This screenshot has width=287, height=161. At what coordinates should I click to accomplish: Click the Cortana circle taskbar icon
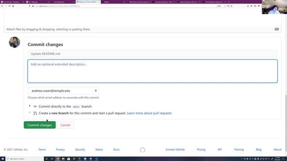(x=47, y=159)
